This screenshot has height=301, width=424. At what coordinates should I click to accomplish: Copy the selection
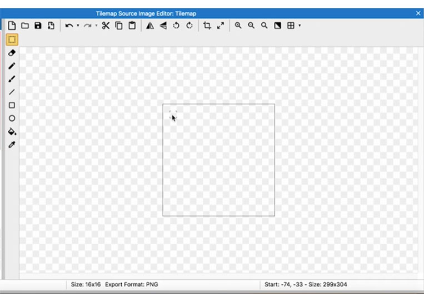click(119, 26)
